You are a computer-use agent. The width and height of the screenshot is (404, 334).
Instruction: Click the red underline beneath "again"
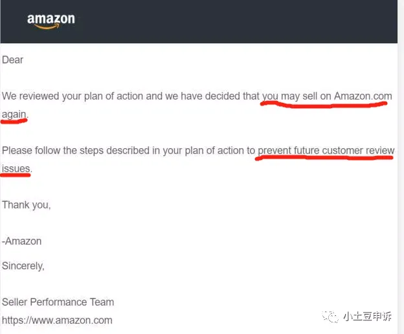14,121
